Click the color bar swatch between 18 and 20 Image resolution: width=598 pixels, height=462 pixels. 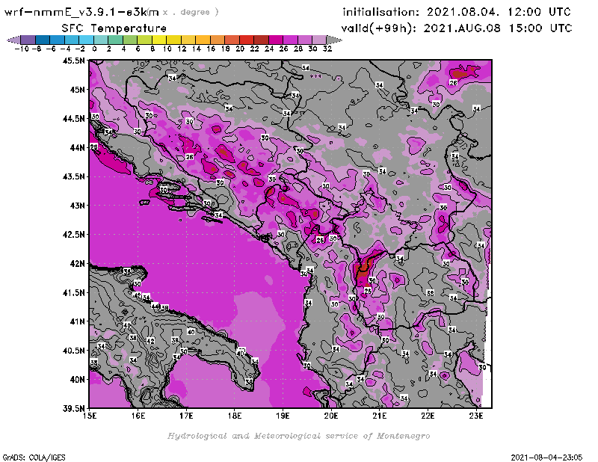pos(232,40)
